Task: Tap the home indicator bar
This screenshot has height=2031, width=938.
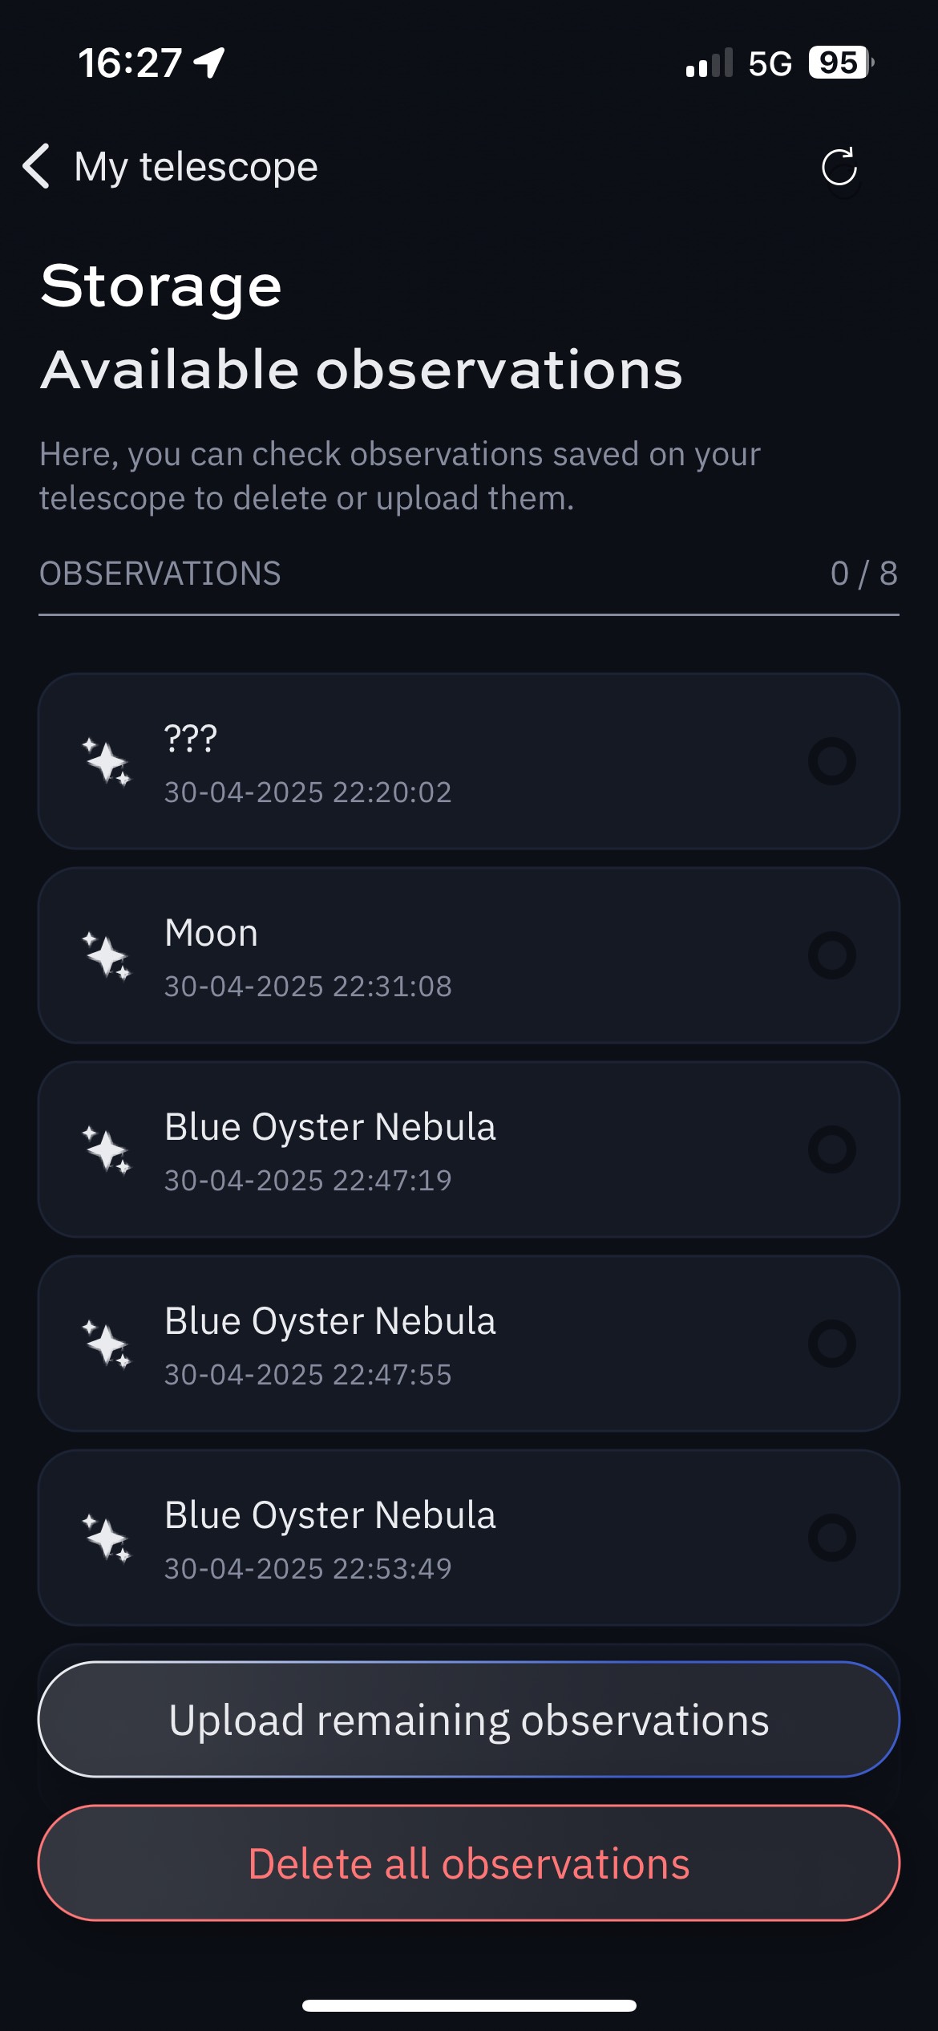Action: (x=469, y=2005)
